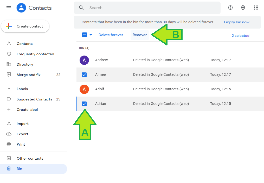Select the Andrew contact checkbox

(84, 60)
